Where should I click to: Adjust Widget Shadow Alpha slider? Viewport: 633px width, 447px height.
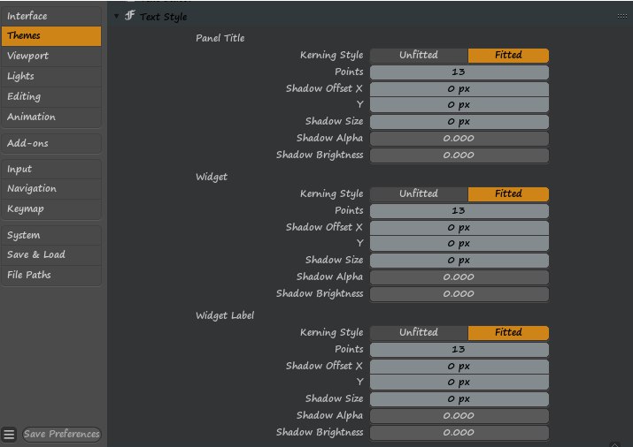pyautogui.click(x=459, y=277)
